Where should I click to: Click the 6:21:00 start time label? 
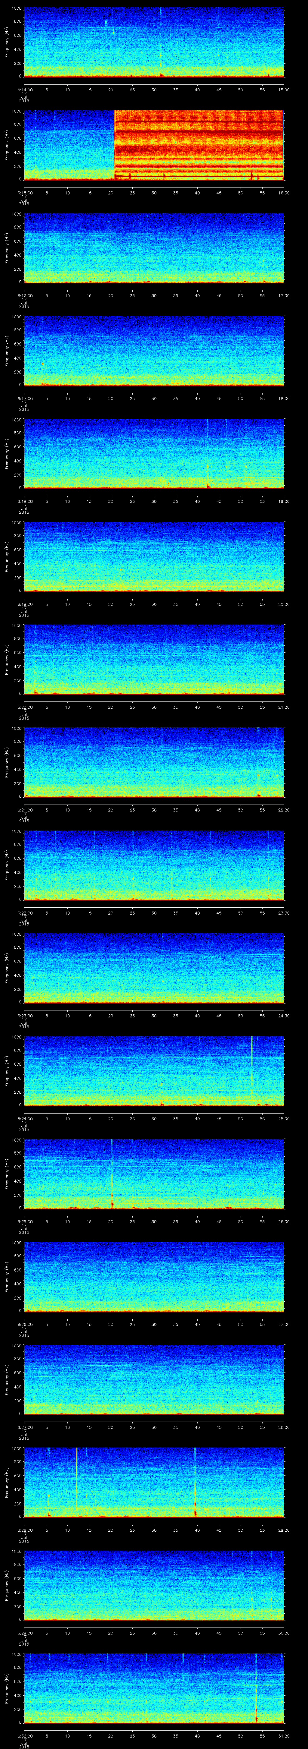tap(24, 810)
